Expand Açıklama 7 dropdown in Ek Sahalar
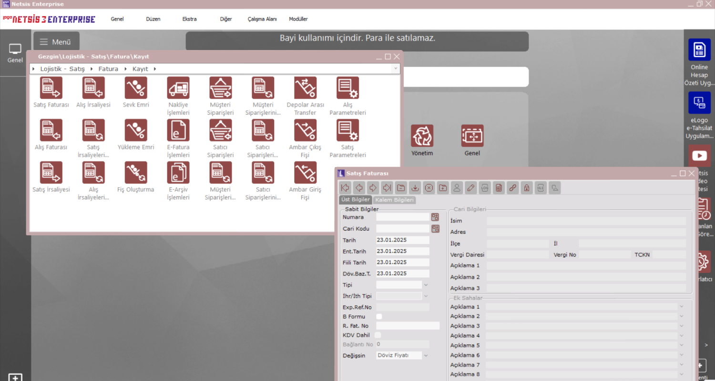The width and height of the screenshot is (715, 381). click(682, 365)
